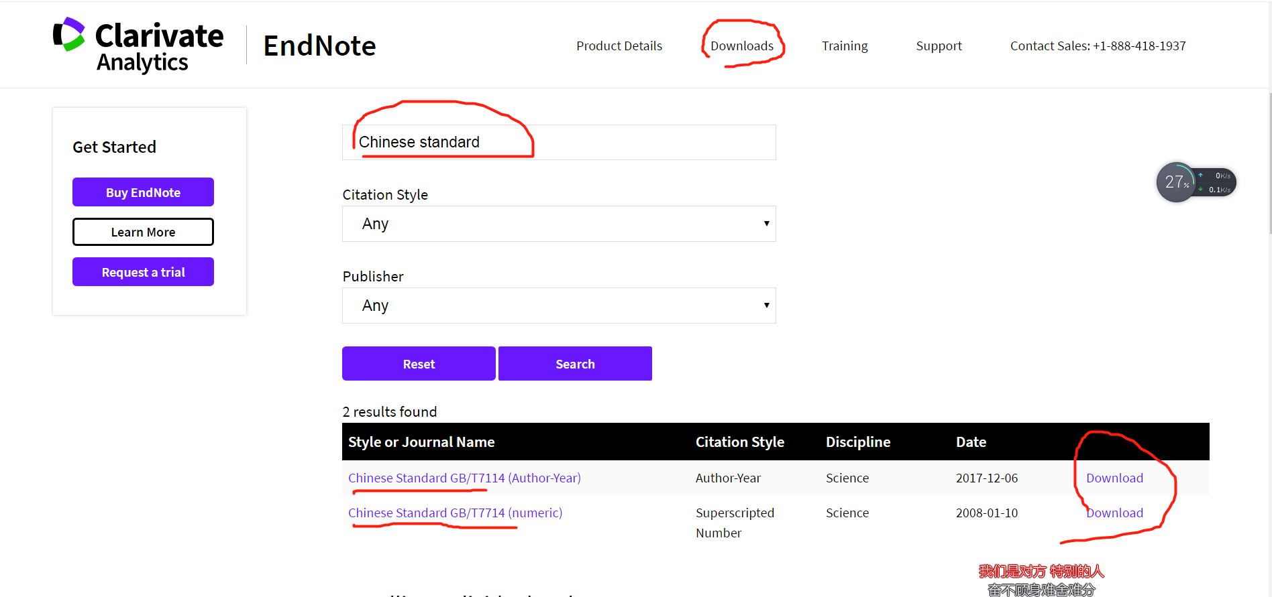Click the 2 results found text
The height and width of the screenshot is (597, 1272).
coord(390,411)
